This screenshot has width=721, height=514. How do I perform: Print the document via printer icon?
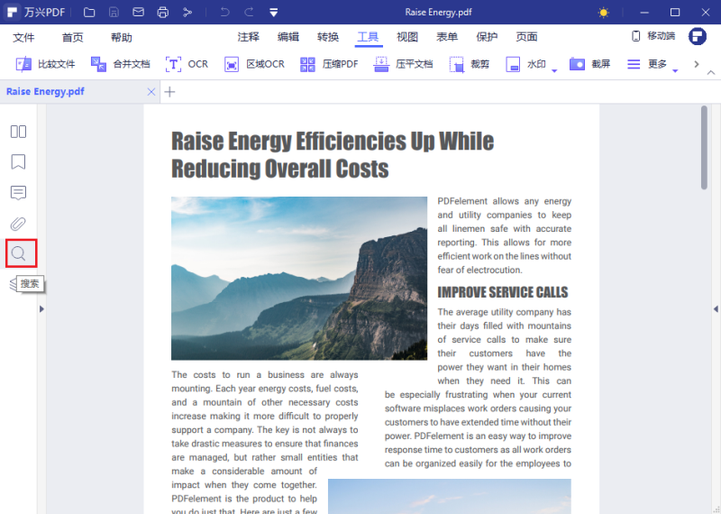tap(163, 13)
